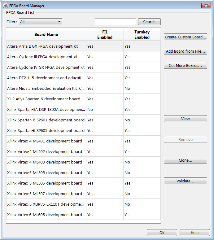Viewport: 214px width, 240px height.
Task: Click the Turnkey Enabled column header
Action: [142, 34]
